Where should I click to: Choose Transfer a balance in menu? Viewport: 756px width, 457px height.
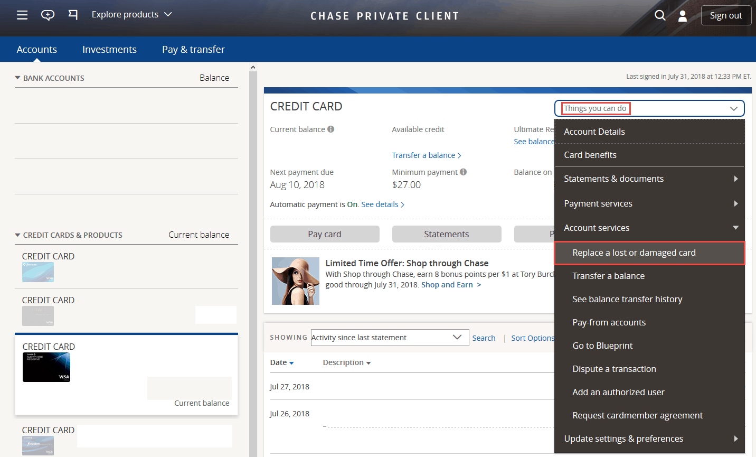click(x=650, y=276)
